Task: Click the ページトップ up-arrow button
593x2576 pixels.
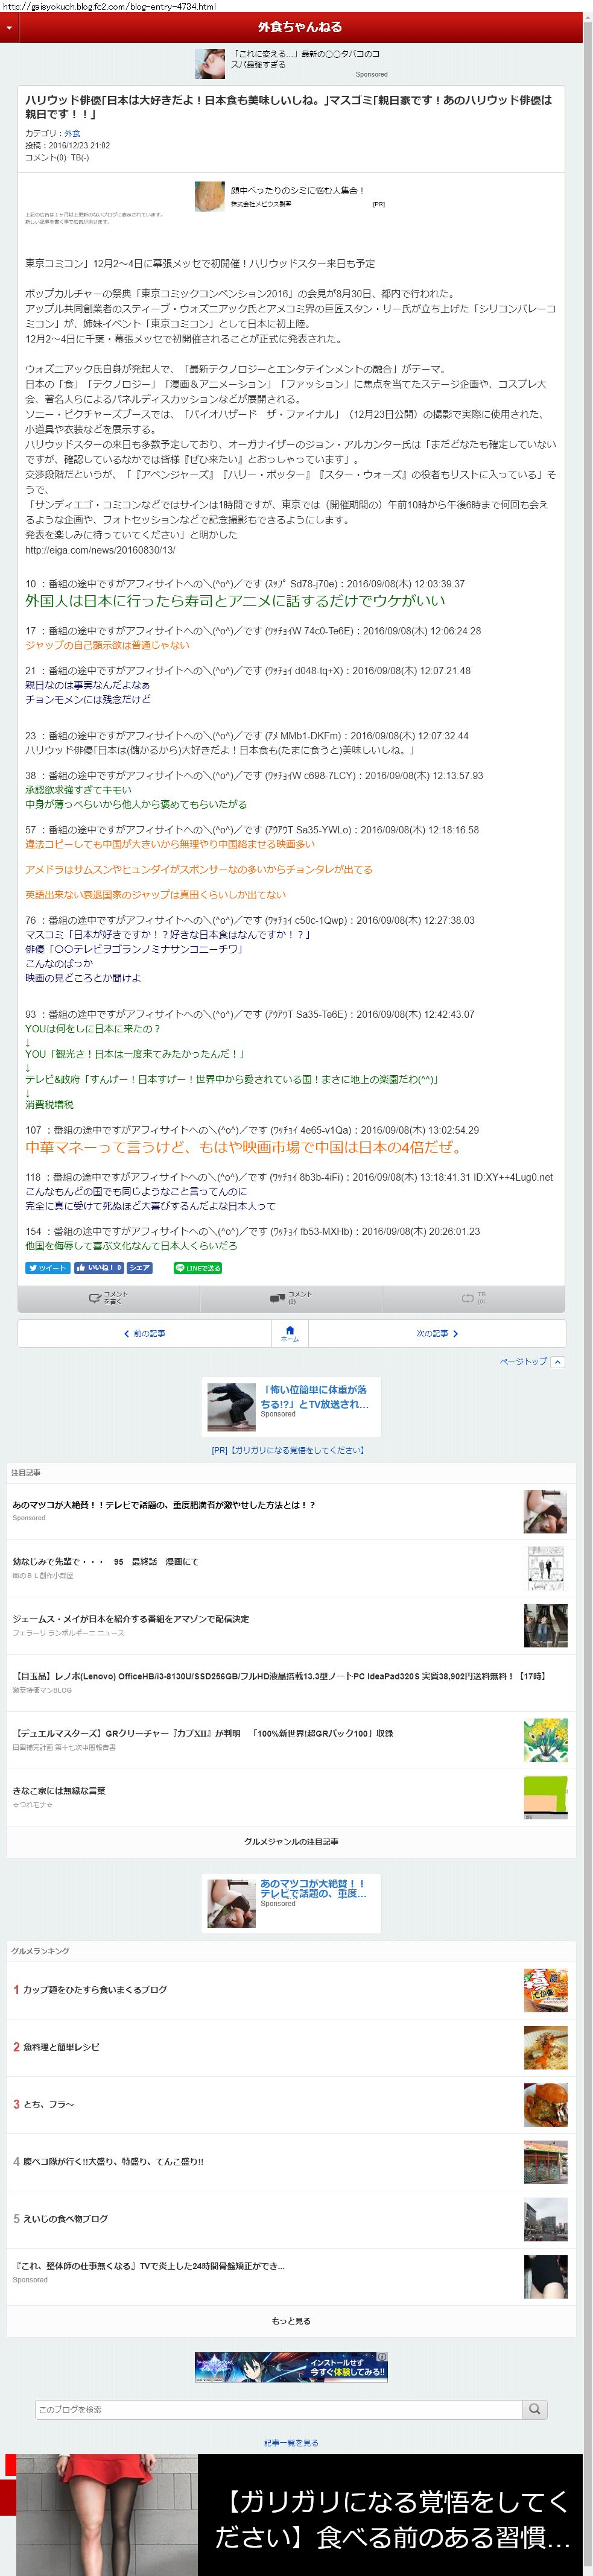Action: pos(558,1362)
